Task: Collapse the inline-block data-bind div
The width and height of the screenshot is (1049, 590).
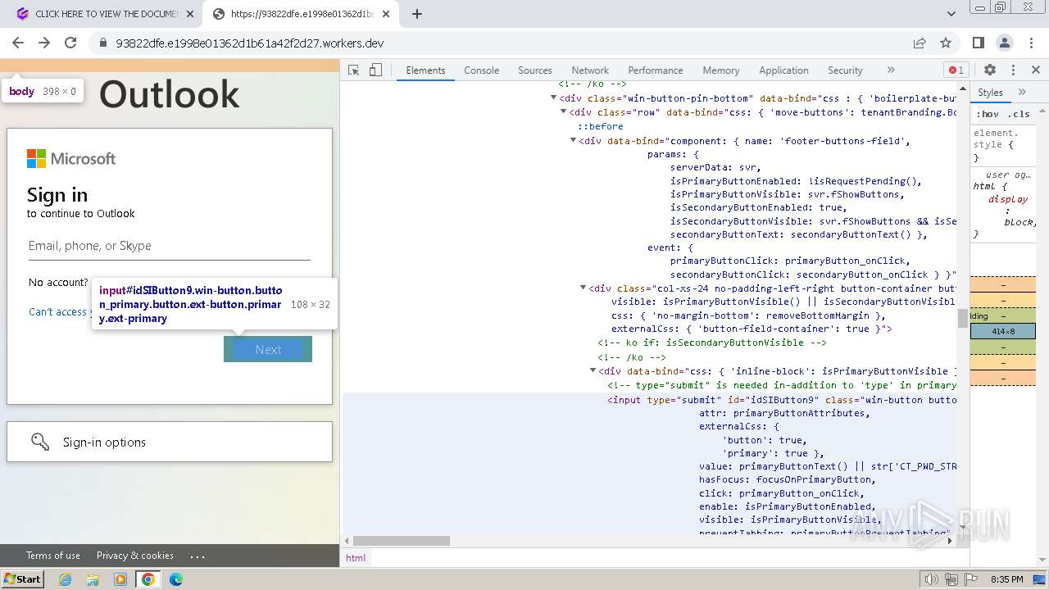Action: 593,371
